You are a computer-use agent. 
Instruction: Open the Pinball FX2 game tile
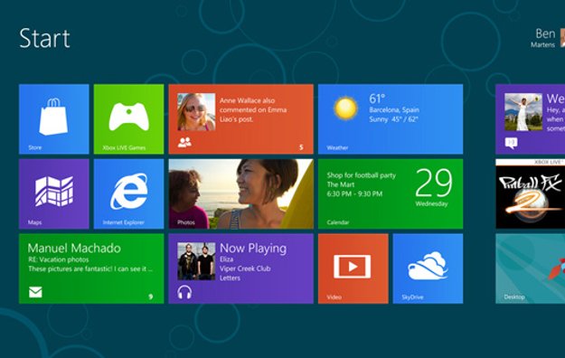[531, 193]
